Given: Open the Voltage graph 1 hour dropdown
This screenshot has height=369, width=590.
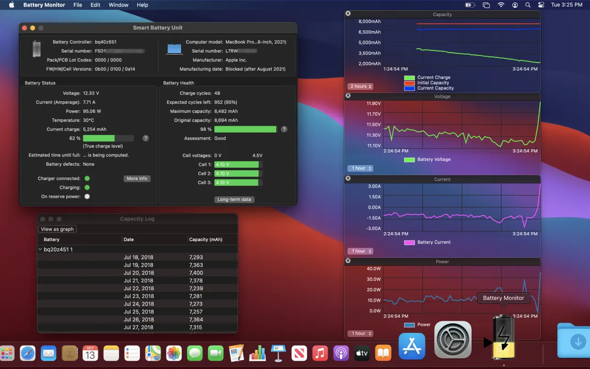Looking at the screenshot, I should tap(360, 168).
